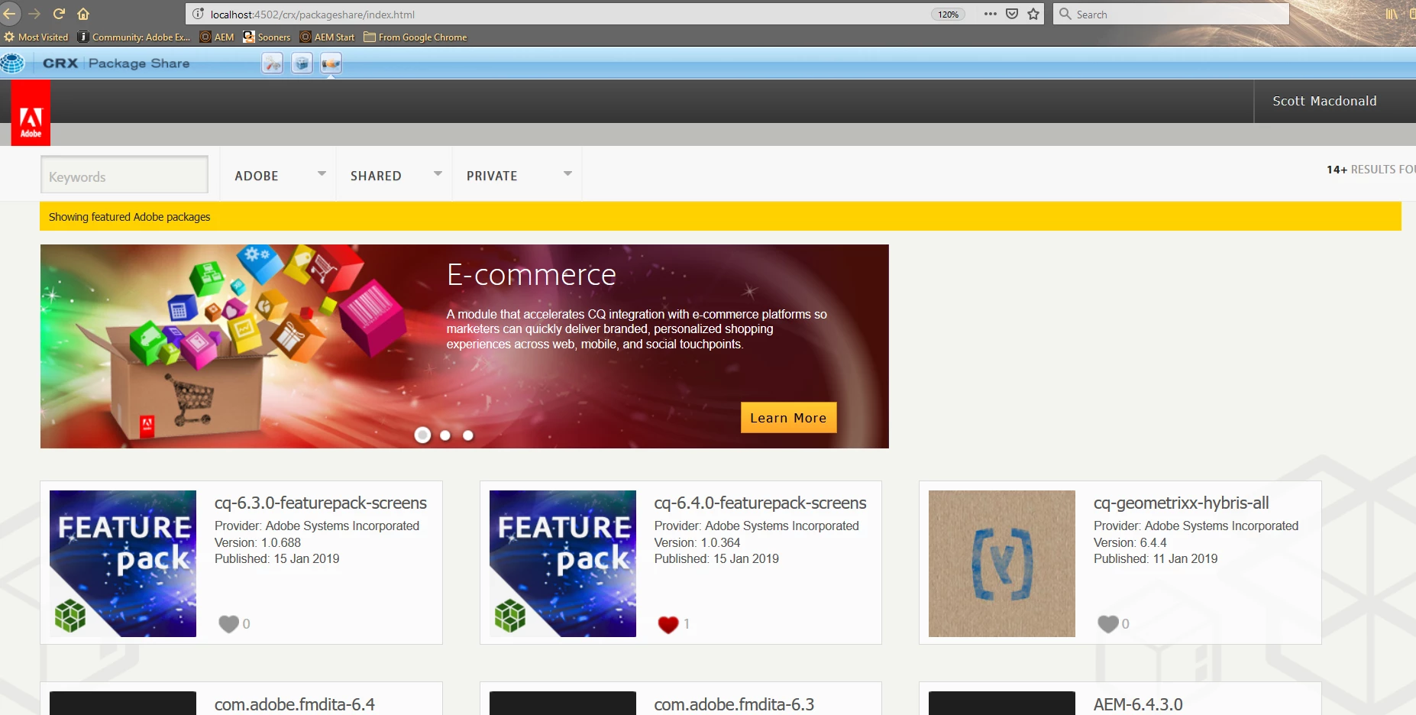Open the browser Library icon

point(1392,14)
